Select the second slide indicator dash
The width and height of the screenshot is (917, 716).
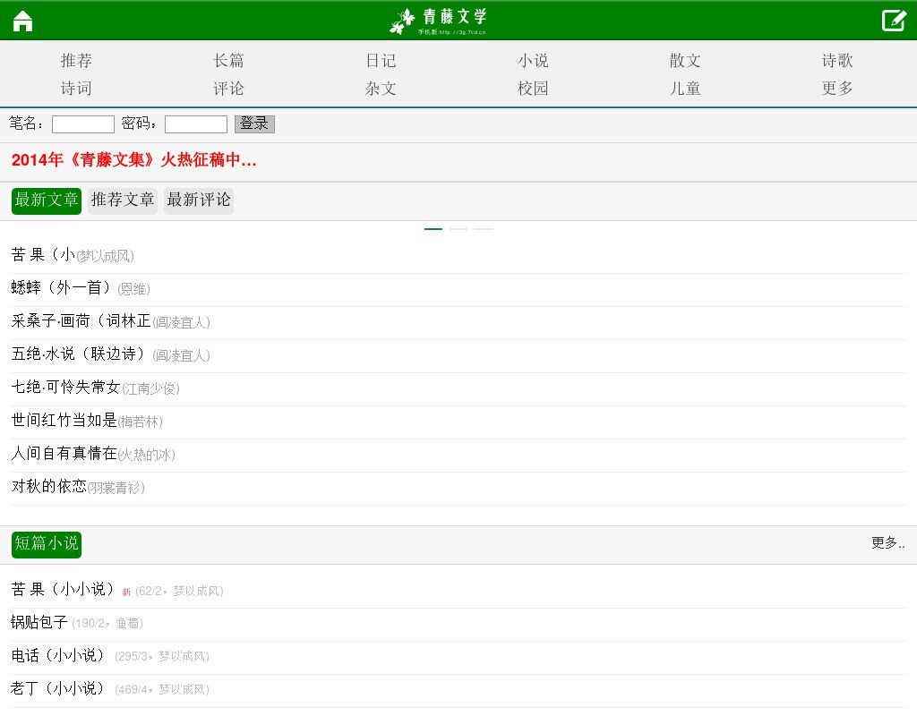coord(458,229)
